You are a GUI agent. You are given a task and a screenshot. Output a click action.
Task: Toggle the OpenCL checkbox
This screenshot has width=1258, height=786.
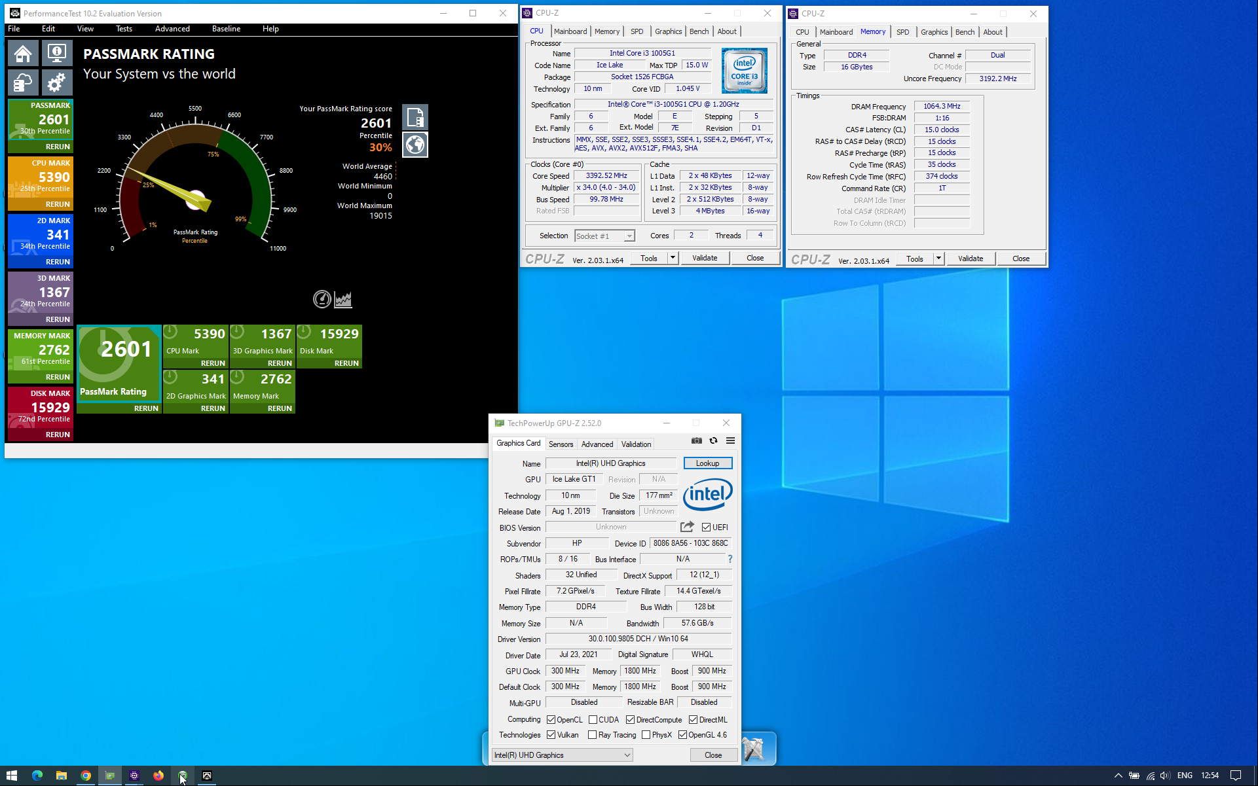point(551,720)
